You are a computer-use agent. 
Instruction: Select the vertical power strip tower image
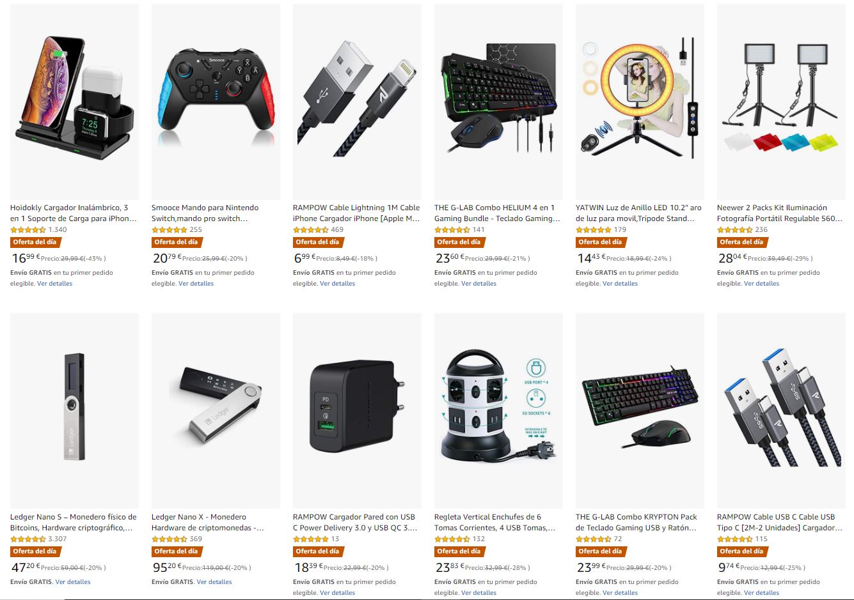[498, 411]
